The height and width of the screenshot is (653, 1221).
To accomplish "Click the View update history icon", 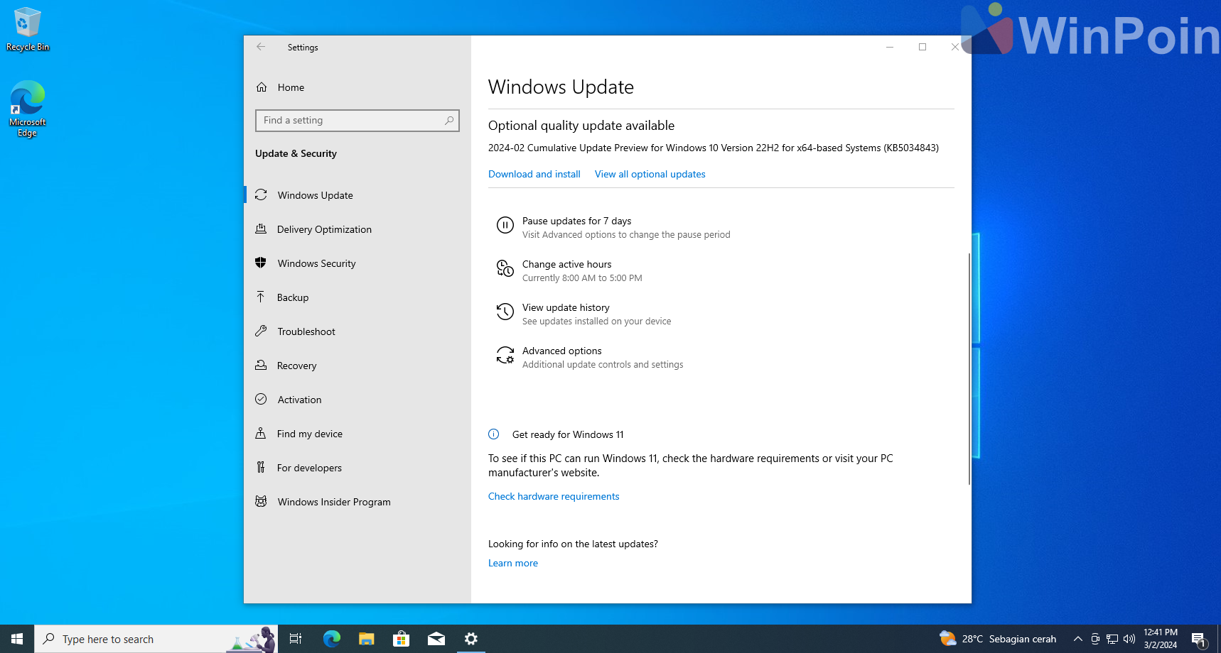I will coord(505,312).
